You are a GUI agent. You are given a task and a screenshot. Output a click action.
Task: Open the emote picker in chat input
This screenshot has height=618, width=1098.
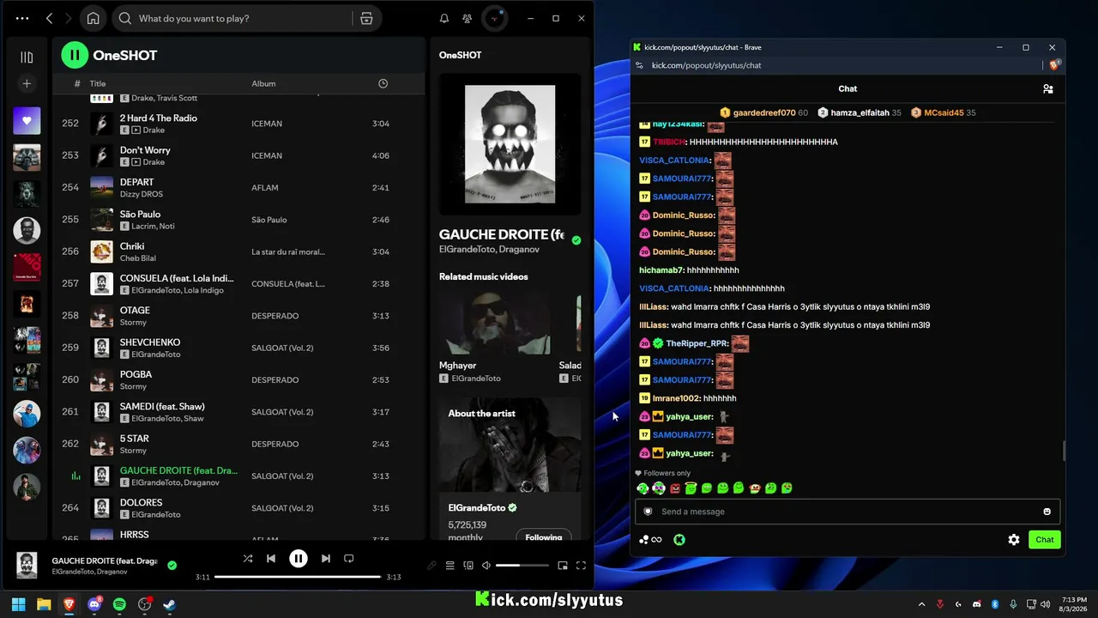1047,512
